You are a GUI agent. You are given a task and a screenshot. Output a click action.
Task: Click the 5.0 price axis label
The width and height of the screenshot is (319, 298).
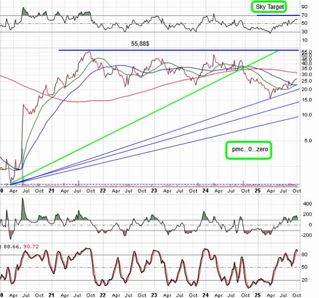tap(308, 140)
